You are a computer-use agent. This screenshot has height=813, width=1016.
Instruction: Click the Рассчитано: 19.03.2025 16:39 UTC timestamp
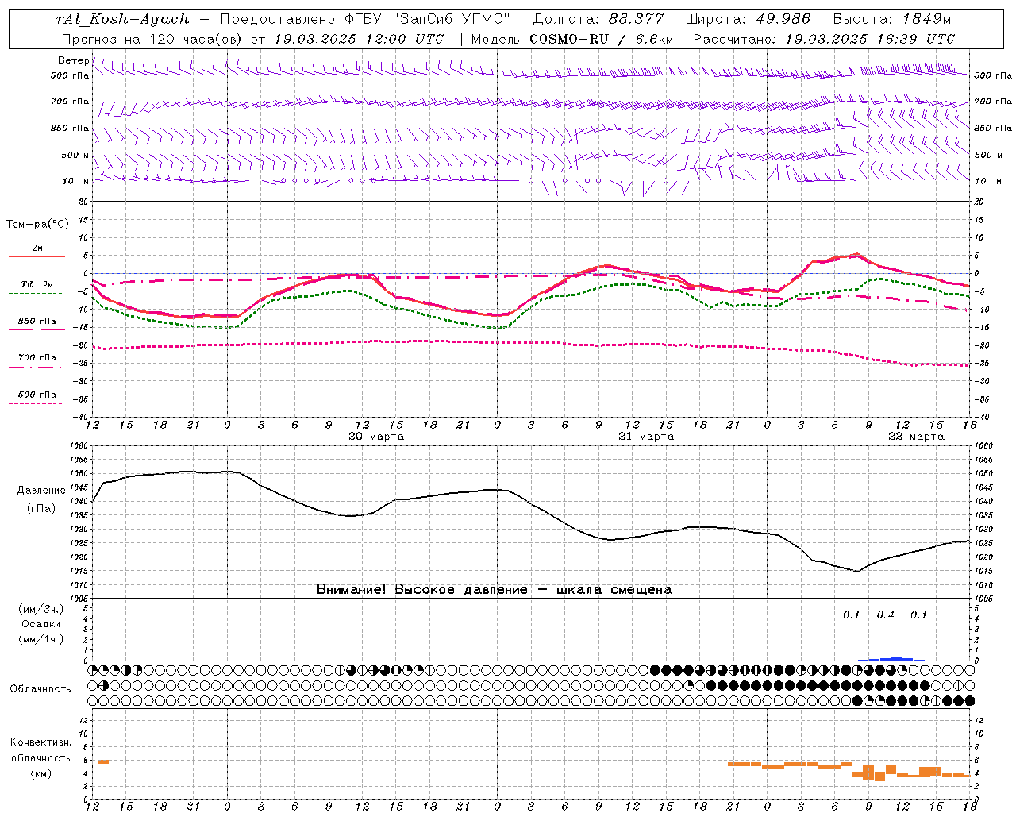click(824, 39)
